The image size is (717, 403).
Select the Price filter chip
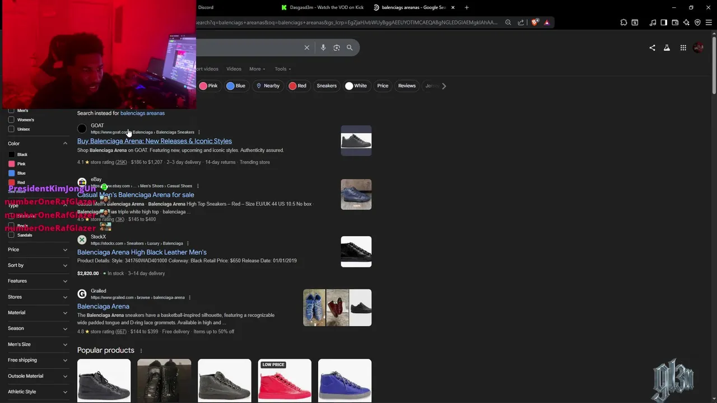383,86
